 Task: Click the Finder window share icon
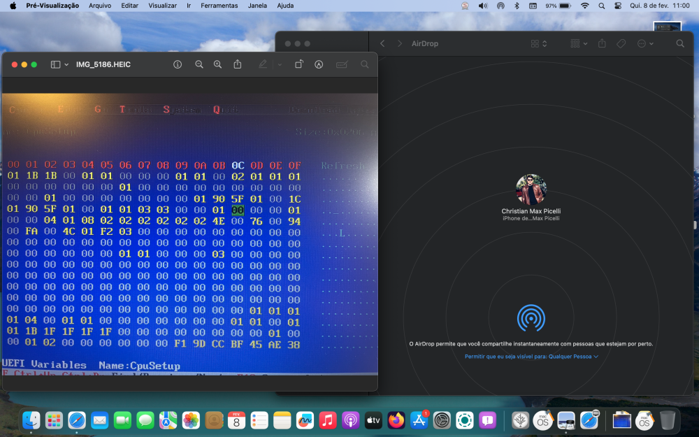click(x=602, y=43)
